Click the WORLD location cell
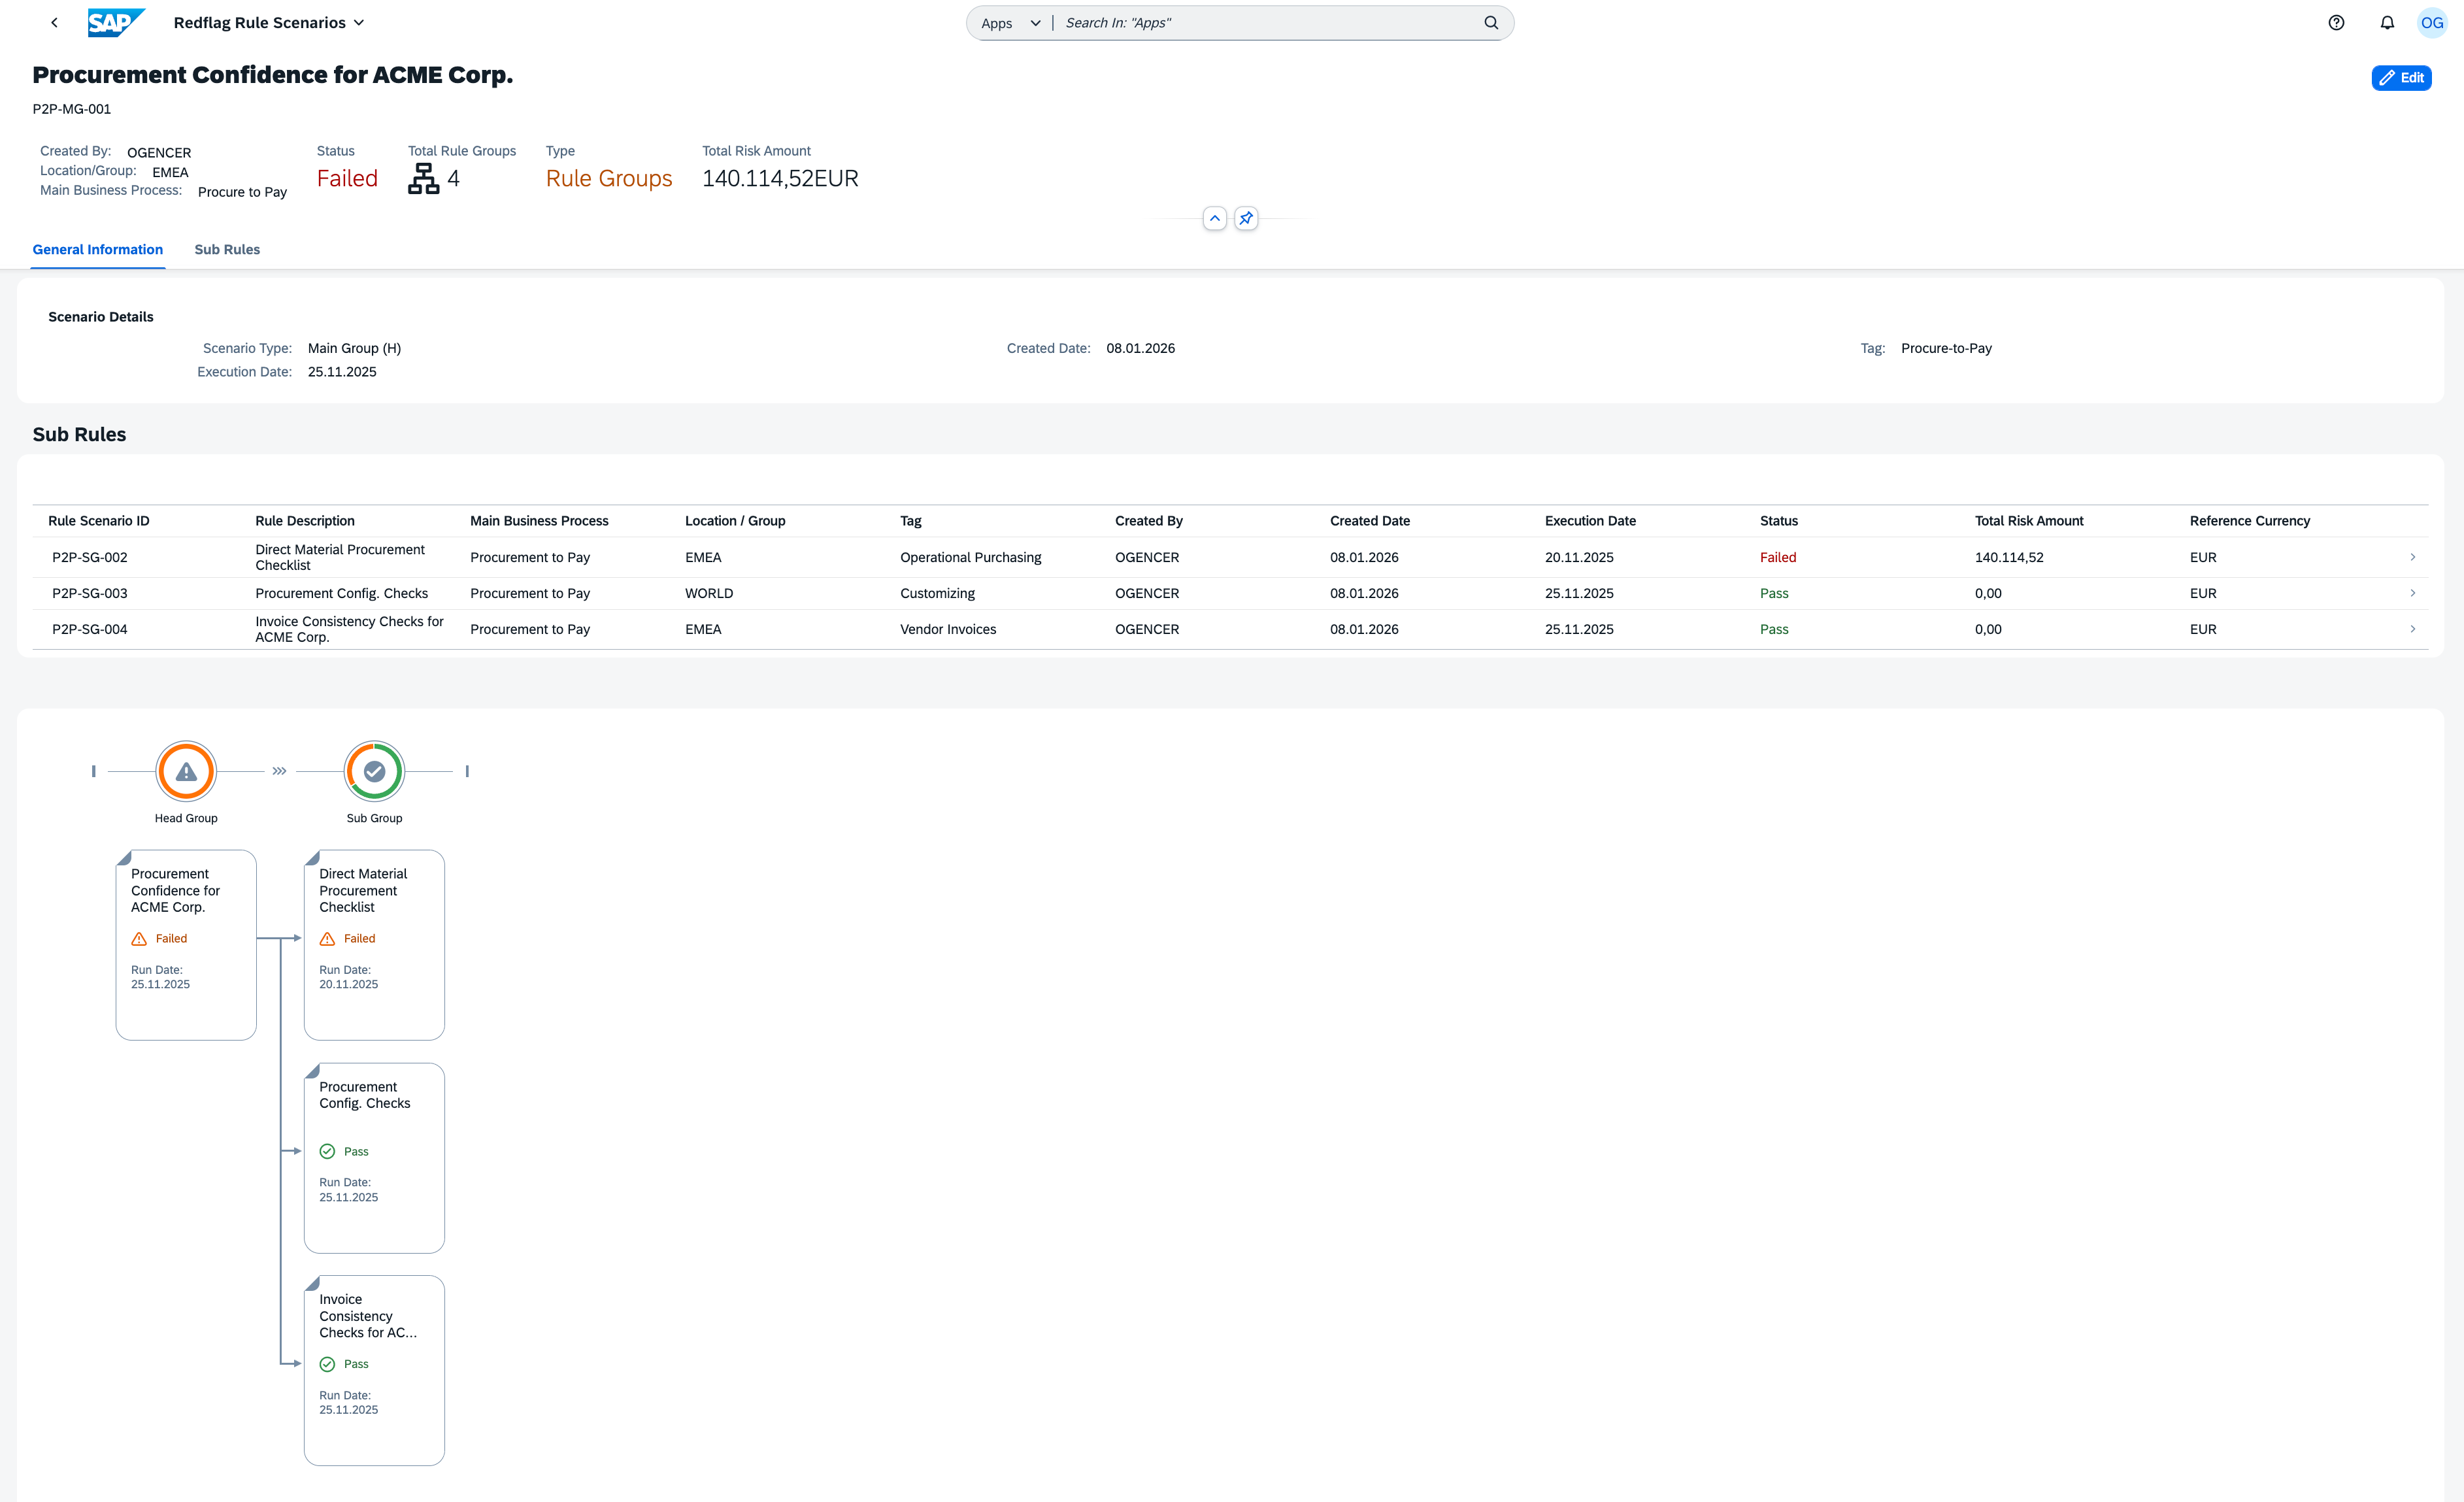The width and height of the screenshot is (2464, 1502). coord(709,593)
